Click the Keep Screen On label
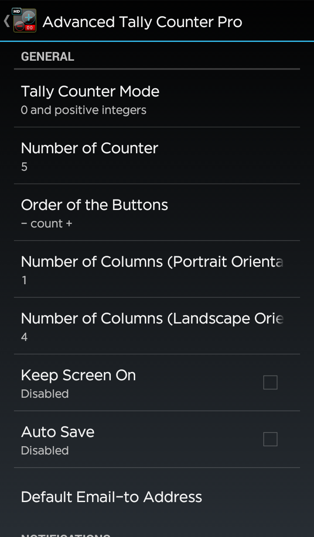 tap(78, 375)
